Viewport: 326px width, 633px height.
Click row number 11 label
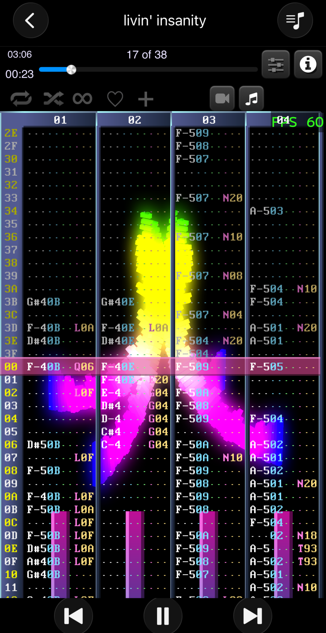(x=11, y=587)
